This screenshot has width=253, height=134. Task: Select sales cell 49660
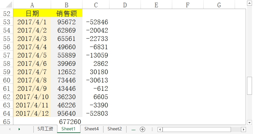point(67,47)
